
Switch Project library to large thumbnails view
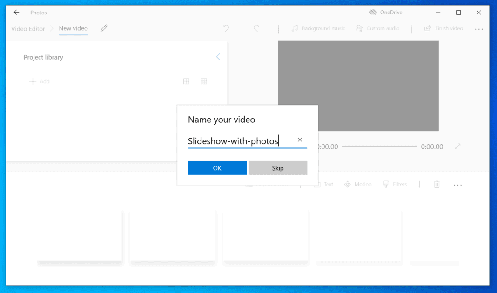click(186, 81)
